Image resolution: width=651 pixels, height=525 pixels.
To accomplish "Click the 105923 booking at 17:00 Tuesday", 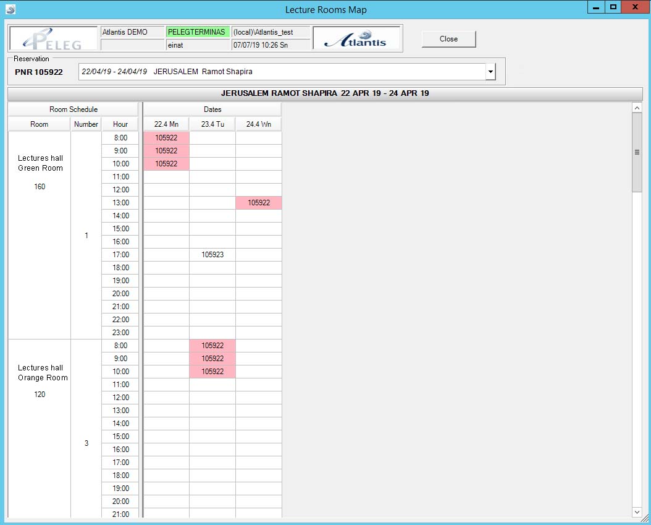I will coord(212,255).
